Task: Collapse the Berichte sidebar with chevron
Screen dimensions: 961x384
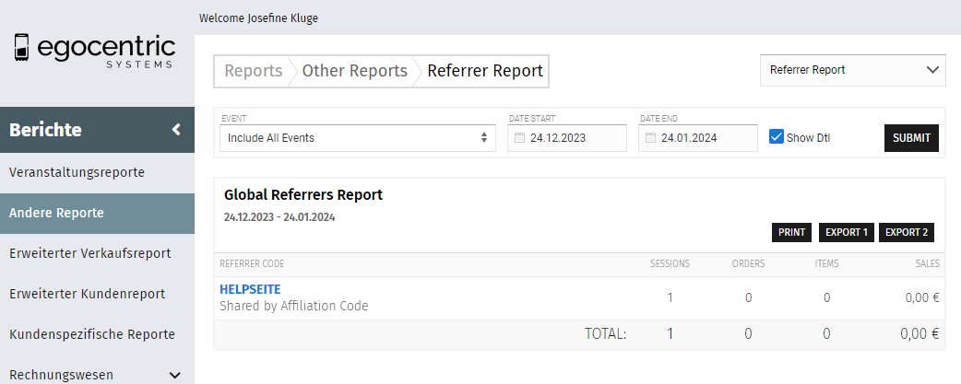Action: [x=176, y=130]
